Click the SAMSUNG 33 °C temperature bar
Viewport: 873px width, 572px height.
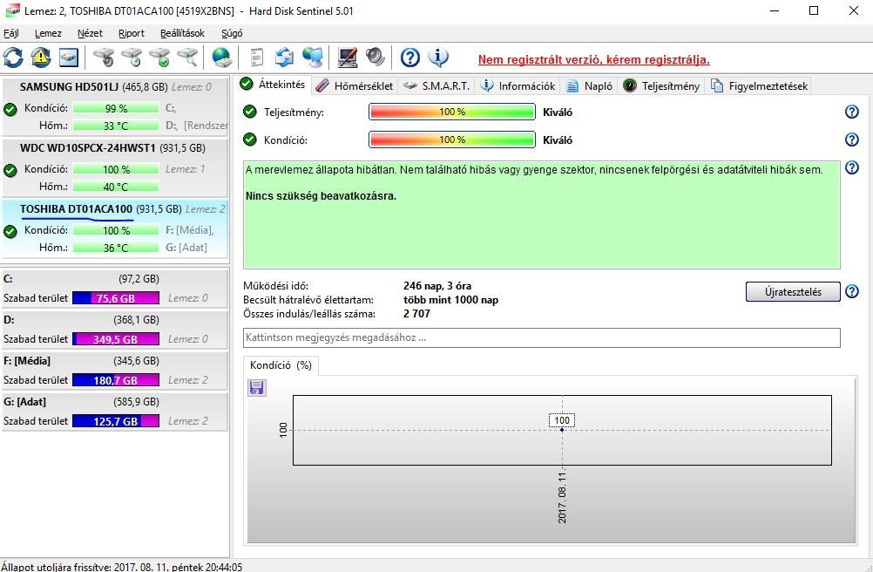point(116,126)
